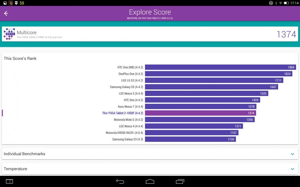Tap the clock showing 17:14
The image size is (300, 187).
(x=295, y=3)
